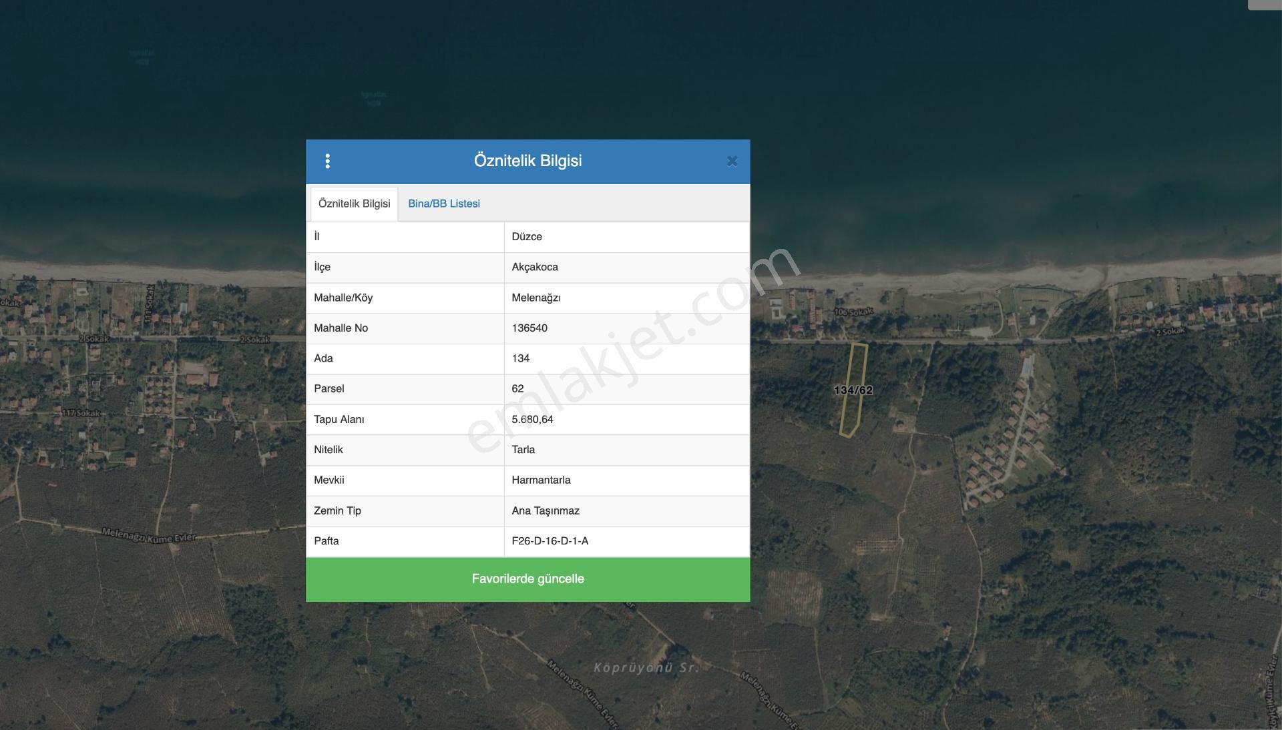
Task: Click the gray panel handle at top-right corner
Action: (x=1264, y=5)
